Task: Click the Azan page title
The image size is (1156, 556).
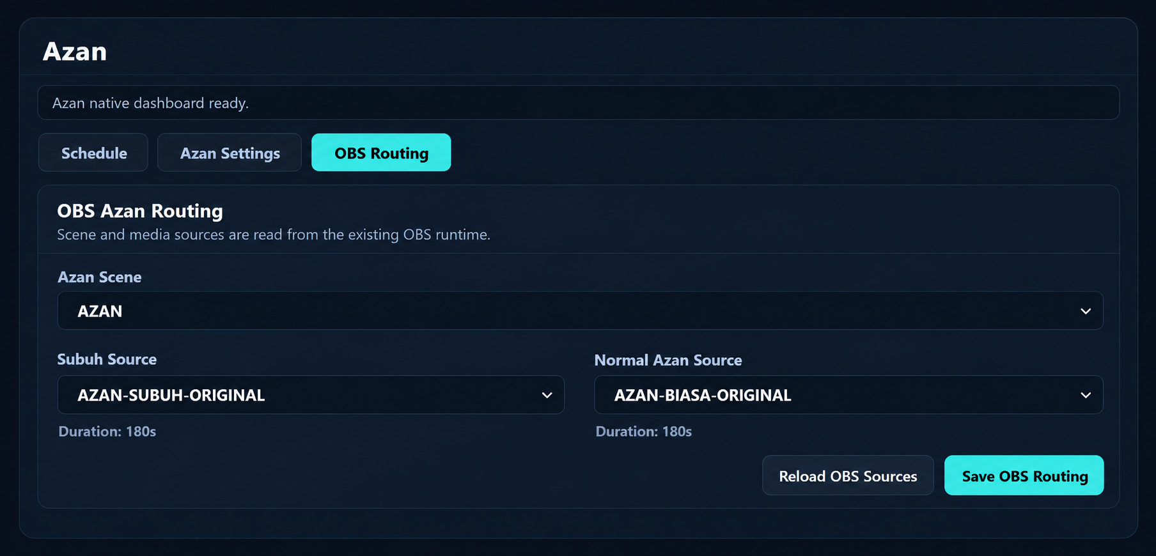Action: [75, 51]
